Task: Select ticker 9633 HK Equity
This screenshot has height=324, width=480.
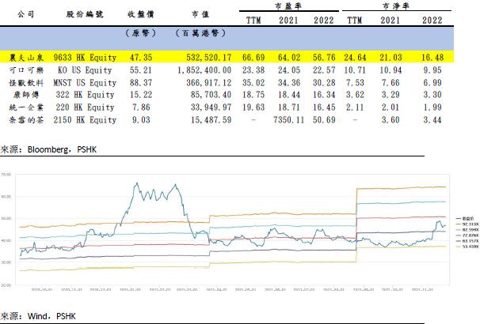Action: point(85,58)
